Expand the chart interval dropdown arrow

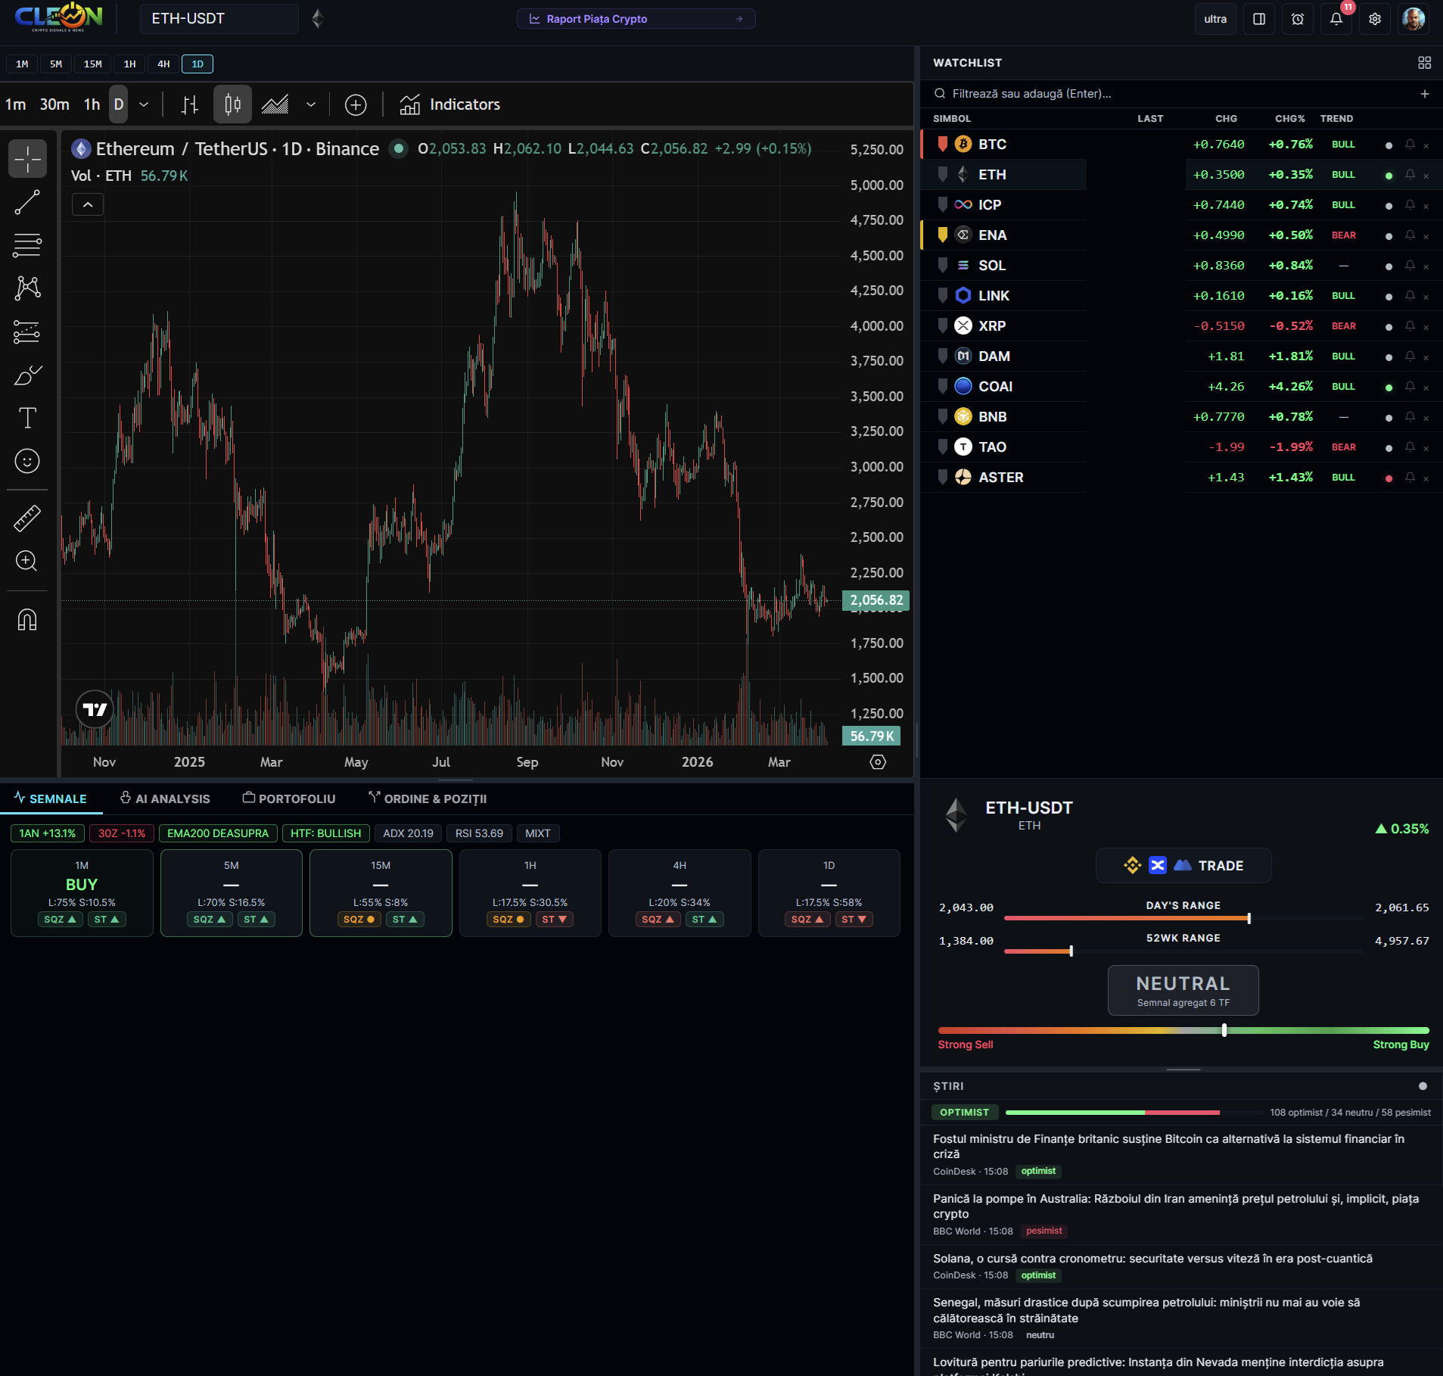pos(144,104)
